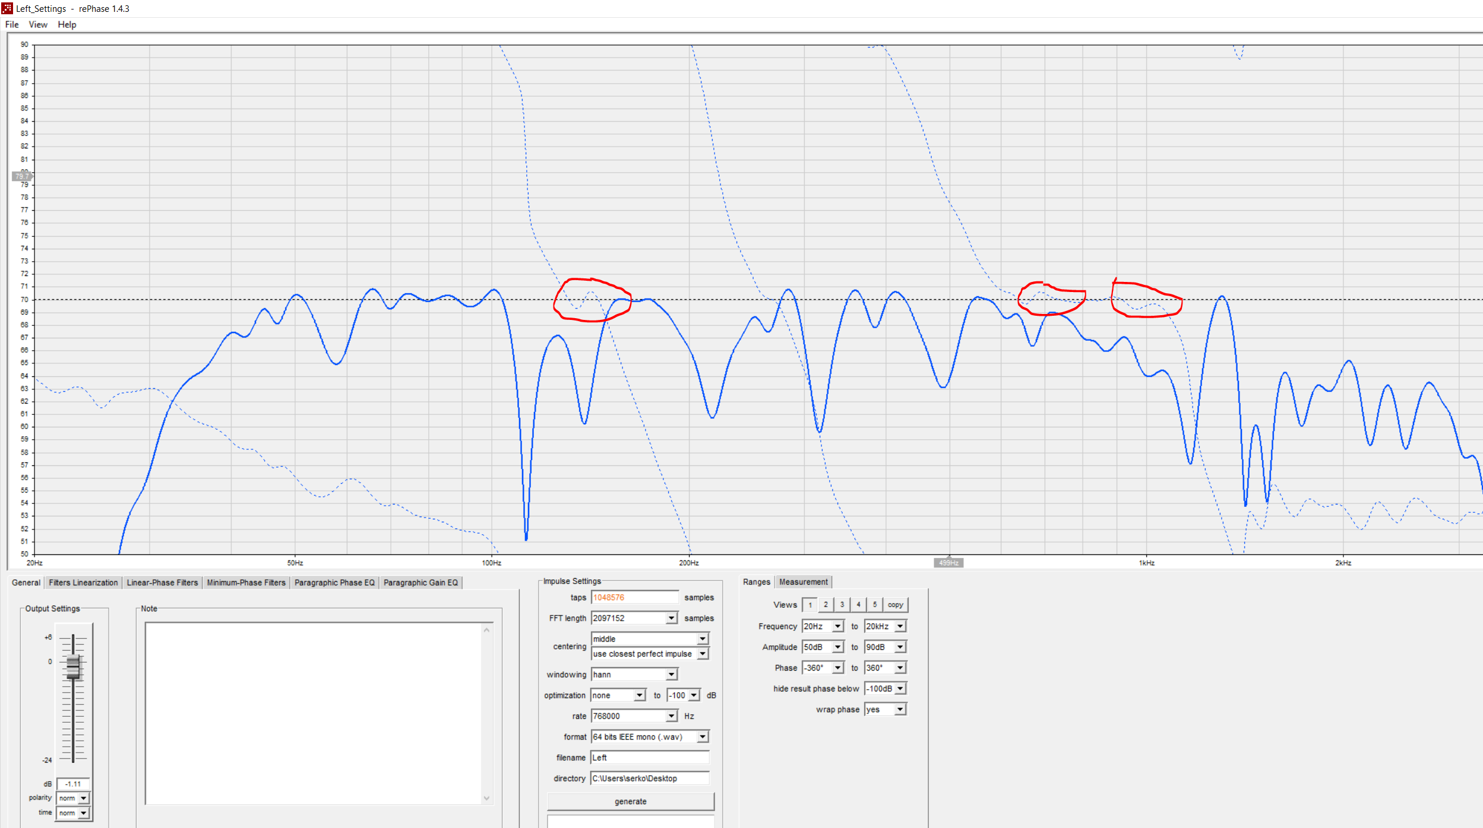This screenshot has height=828, width=1483.
Task: Expand the Phase end 360° dropdown
Action: coord(900,668)
